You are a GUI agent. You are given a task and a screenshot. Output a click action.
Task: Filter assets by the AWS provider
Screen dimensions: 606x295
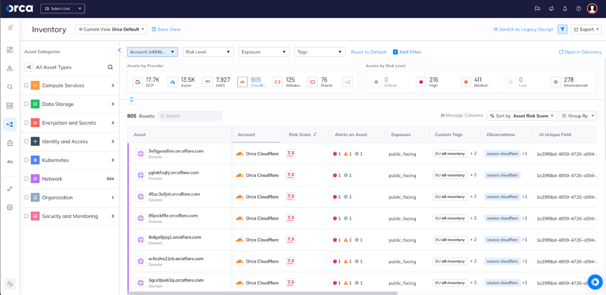coord(217,82)
